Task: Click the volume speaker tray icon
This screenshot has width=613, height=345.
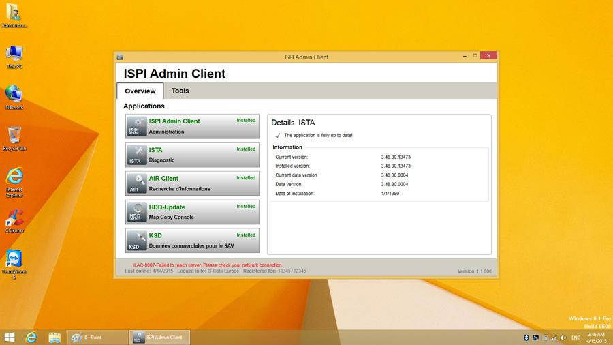Action: pyautogui.click(x=563, y=337)
